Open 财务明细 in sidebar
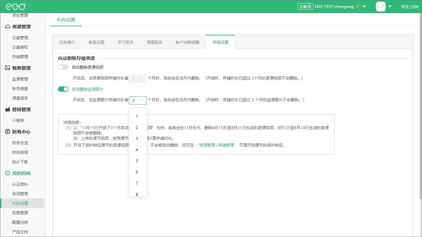The height and width of the screenshot is (237, 422). (20, 153)
